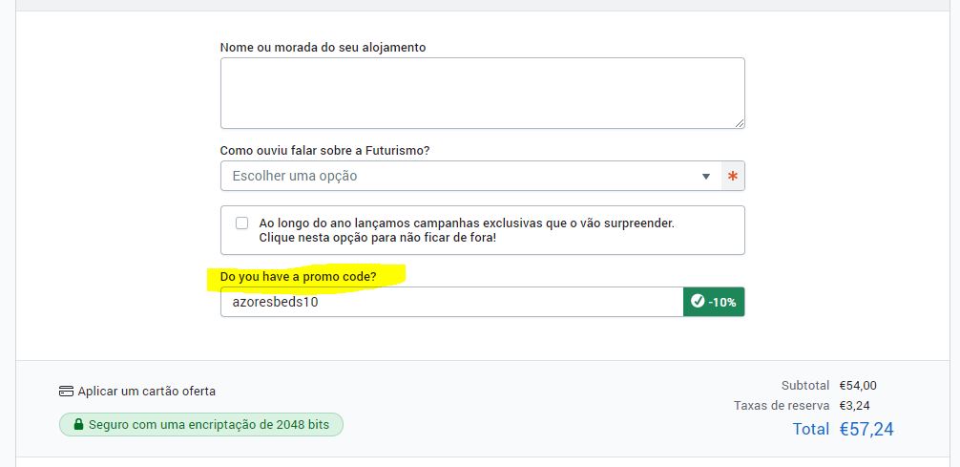Click the Total amount €57,24
This screenshot has width=960, height=467.
click(866, 429)
